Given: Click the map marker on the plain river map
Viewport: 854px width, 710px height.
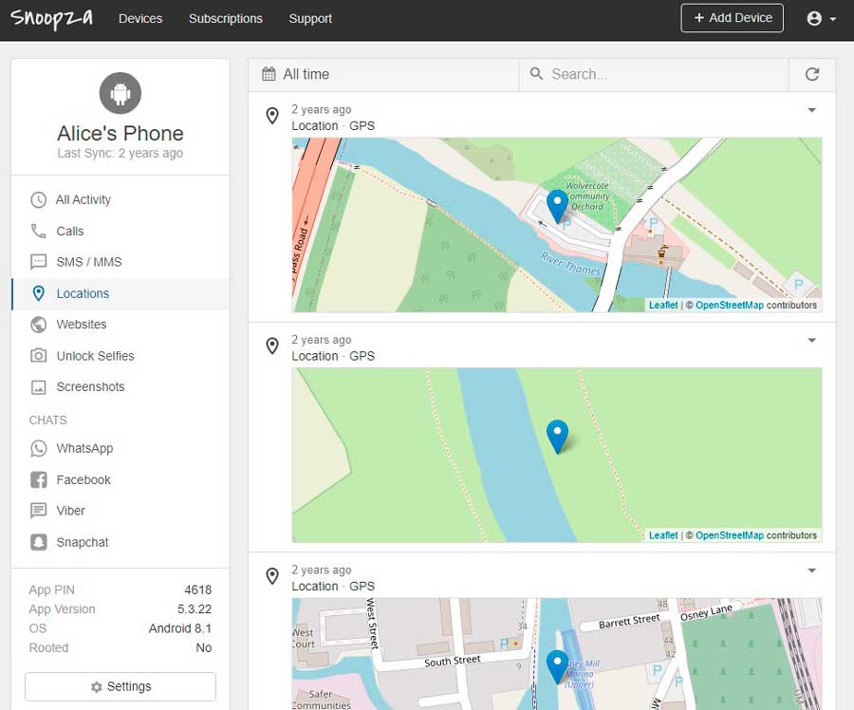Looking at the screenshot, I should [557, 437].
